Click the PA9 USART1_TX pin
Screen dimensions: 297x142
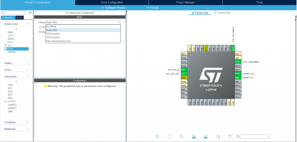coord(238,77)
